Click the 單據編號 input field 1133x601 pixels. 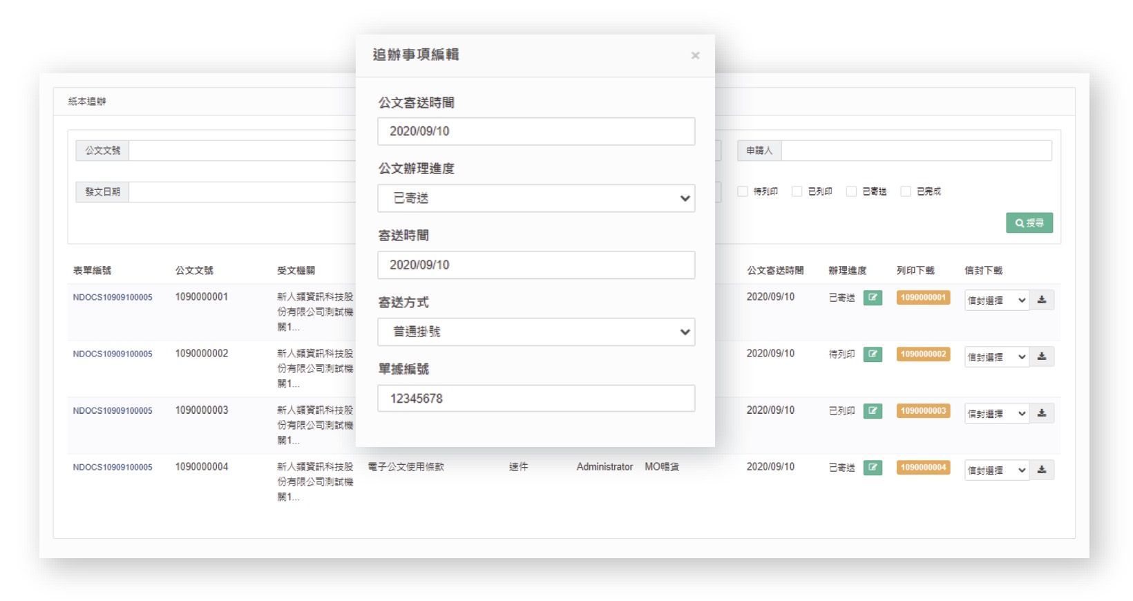pyautogui.click(x=535, y=399)
